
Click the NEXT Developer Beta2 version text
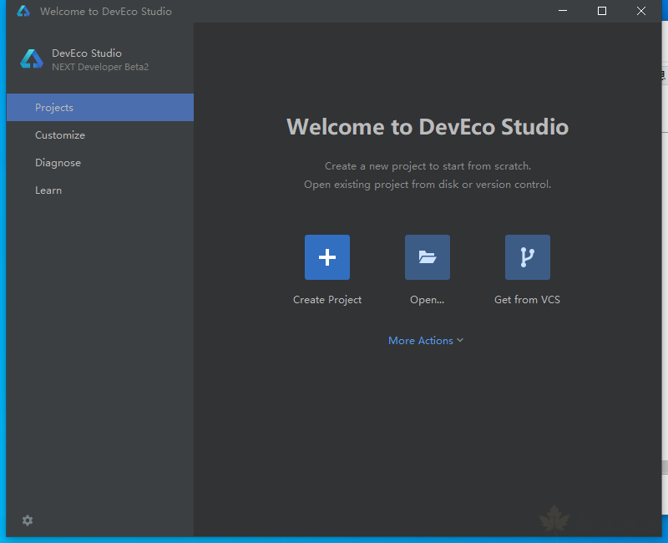coord(100,67)
